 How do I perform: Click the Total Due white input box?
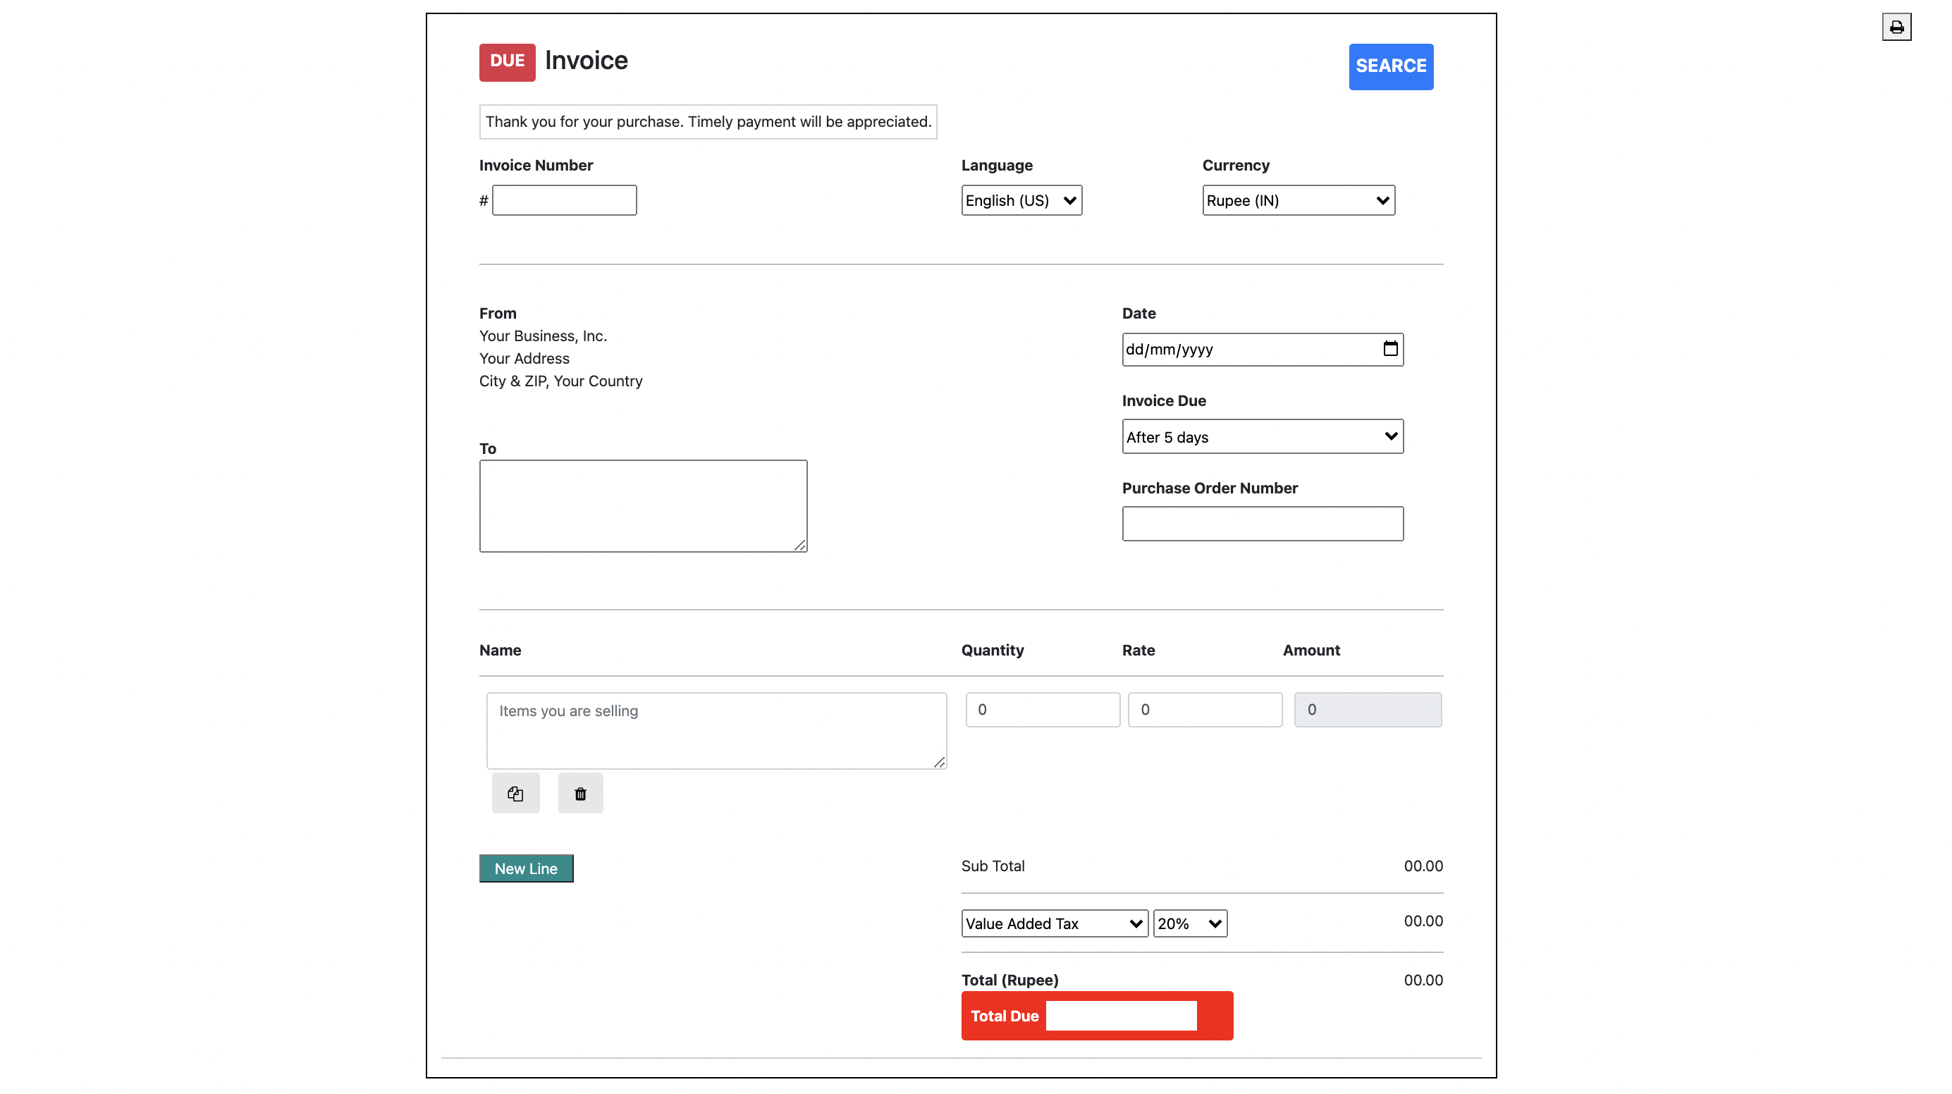1121,1016
